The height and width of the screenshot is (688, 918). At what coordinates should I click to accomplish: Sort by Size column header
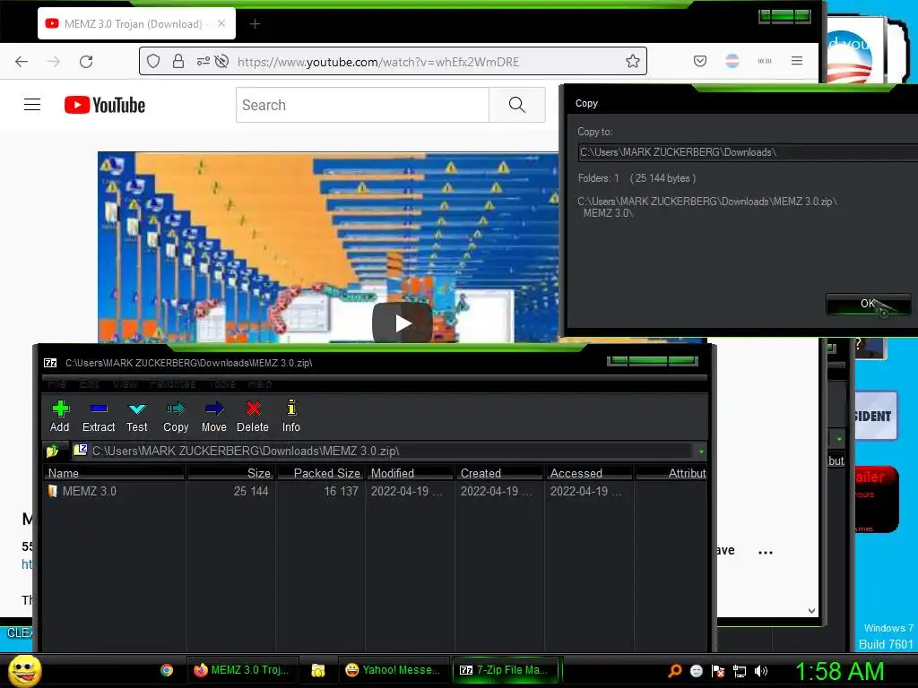(230, 473)
